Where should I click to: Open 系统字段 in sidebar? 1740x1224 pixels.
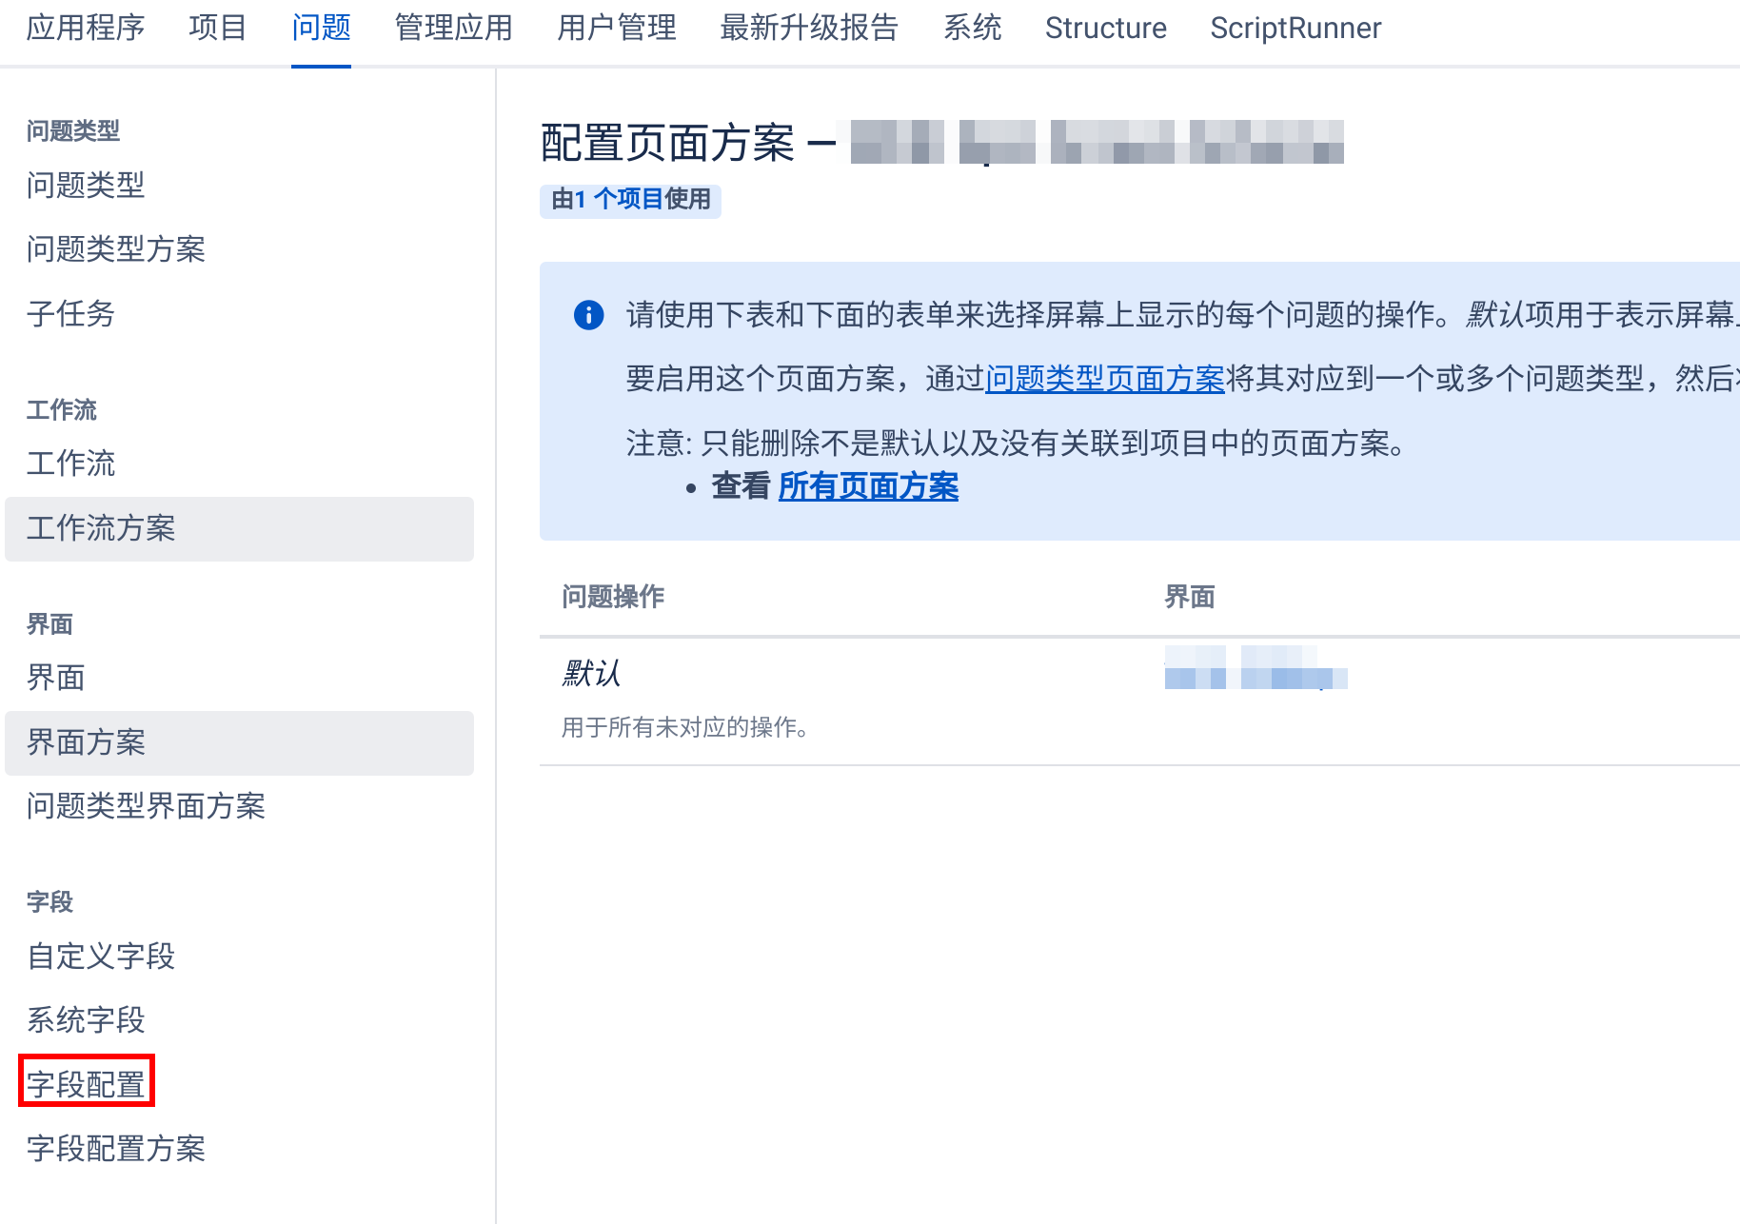click(x=86, y=1020)
